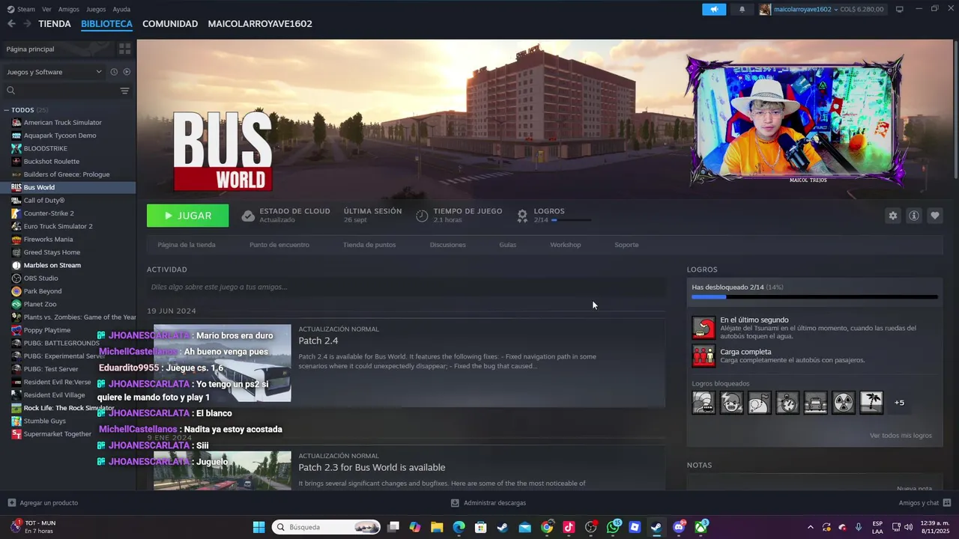Open game info icon

pos(913,216)
